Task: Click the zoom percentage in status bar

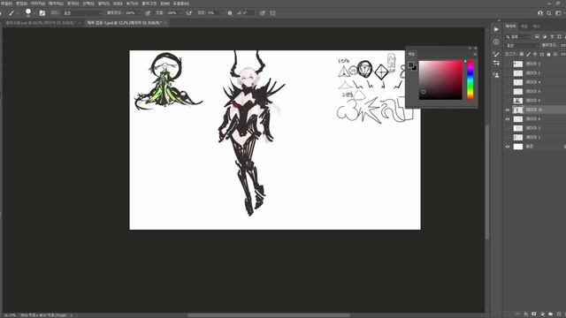Action: pyautogui.click(x=10, y=315)
